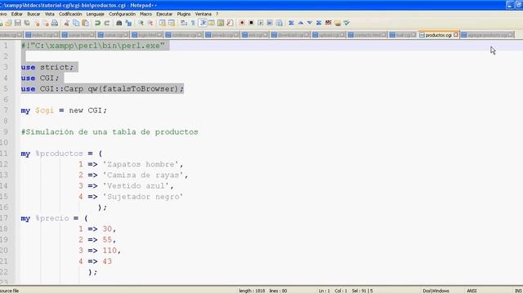This screenshot has height=294, width=523.
Task: Cut selection with the scissors icon
Action: tap(67, 23)
